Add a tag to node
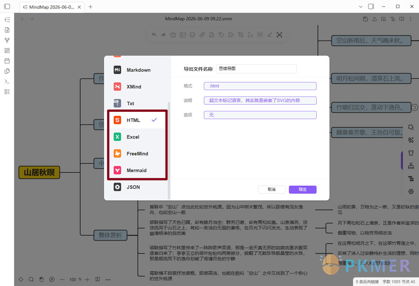This screenshot has height=286, width=419. tap(221, 35)
